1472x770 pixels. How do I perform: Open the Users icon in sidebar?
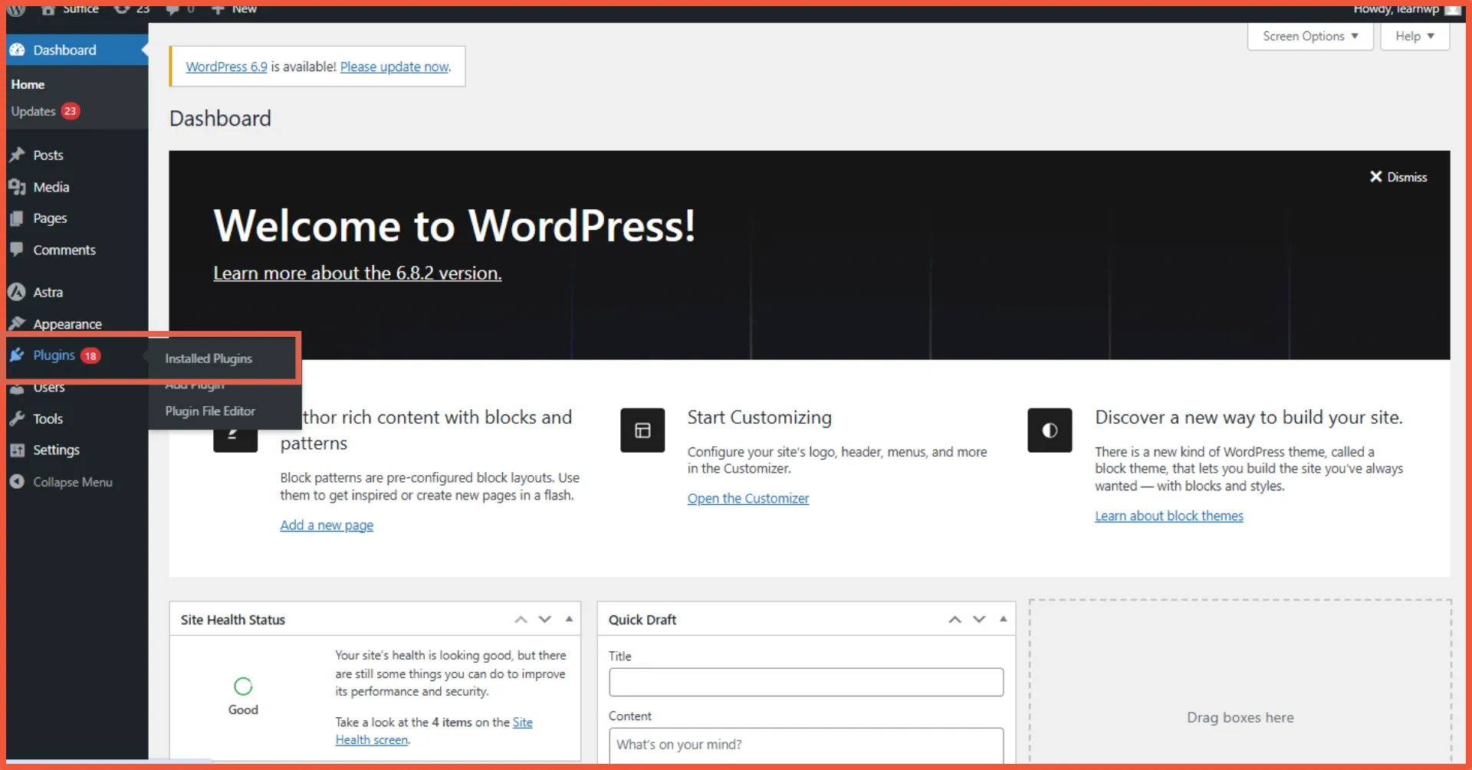click(x=18, y=387)
